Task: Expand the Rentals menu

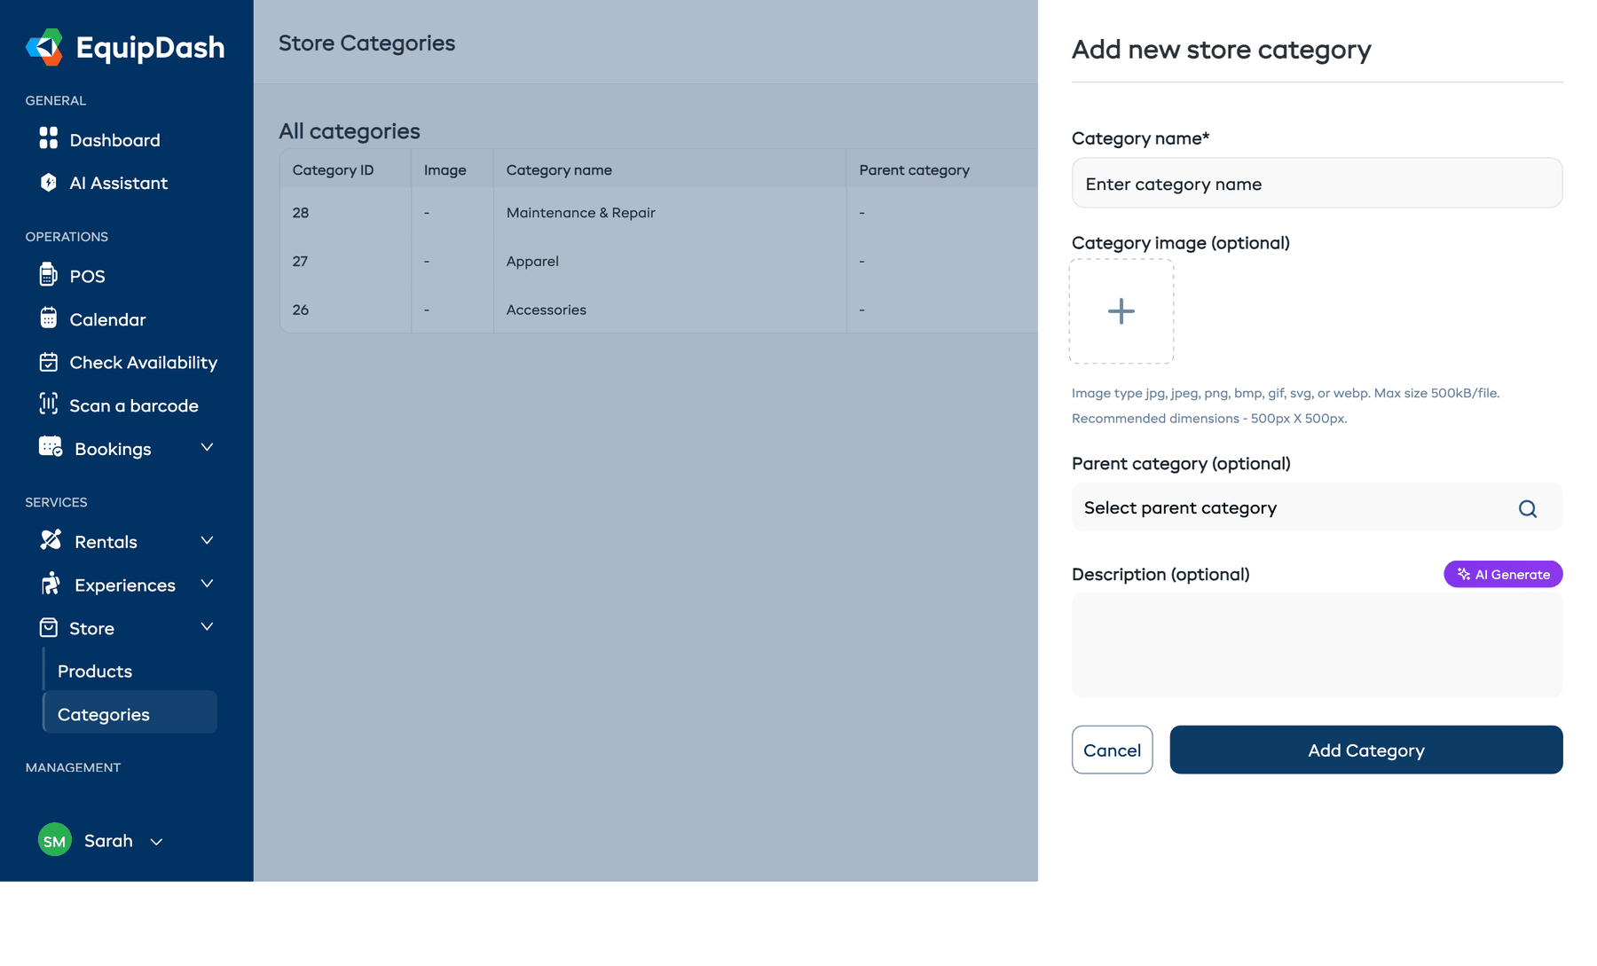Action: (207, 540)
